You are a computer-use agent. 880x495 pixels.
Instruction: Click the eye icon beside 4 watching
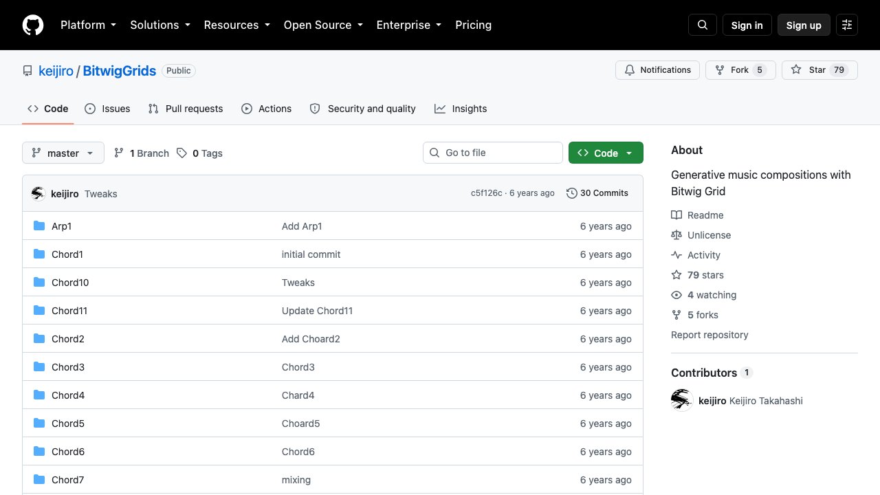[x=676, y=295]
